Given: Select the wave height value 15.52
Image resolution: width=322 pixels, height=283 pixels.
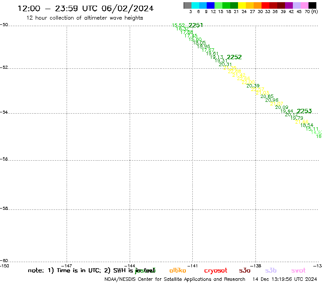Looking at the screenshot, I should pos(178,25).
